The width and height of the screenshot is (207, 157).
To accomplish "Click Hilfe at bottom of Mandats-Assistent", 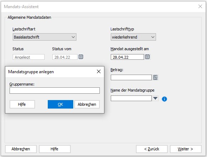I will click(54, 149).
